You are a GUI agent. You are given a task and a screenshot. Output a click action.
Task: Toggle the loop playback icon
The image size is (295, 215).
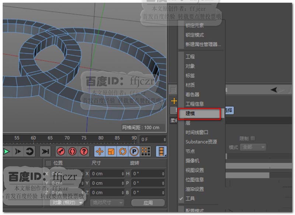29,152
